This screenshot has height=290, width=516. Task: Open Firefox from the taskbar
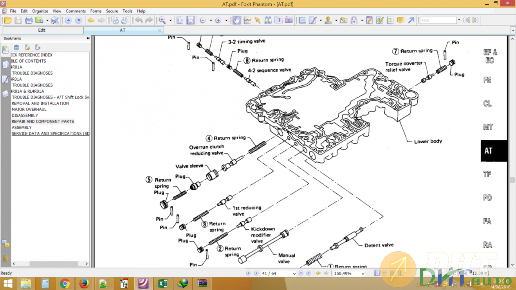84,283
